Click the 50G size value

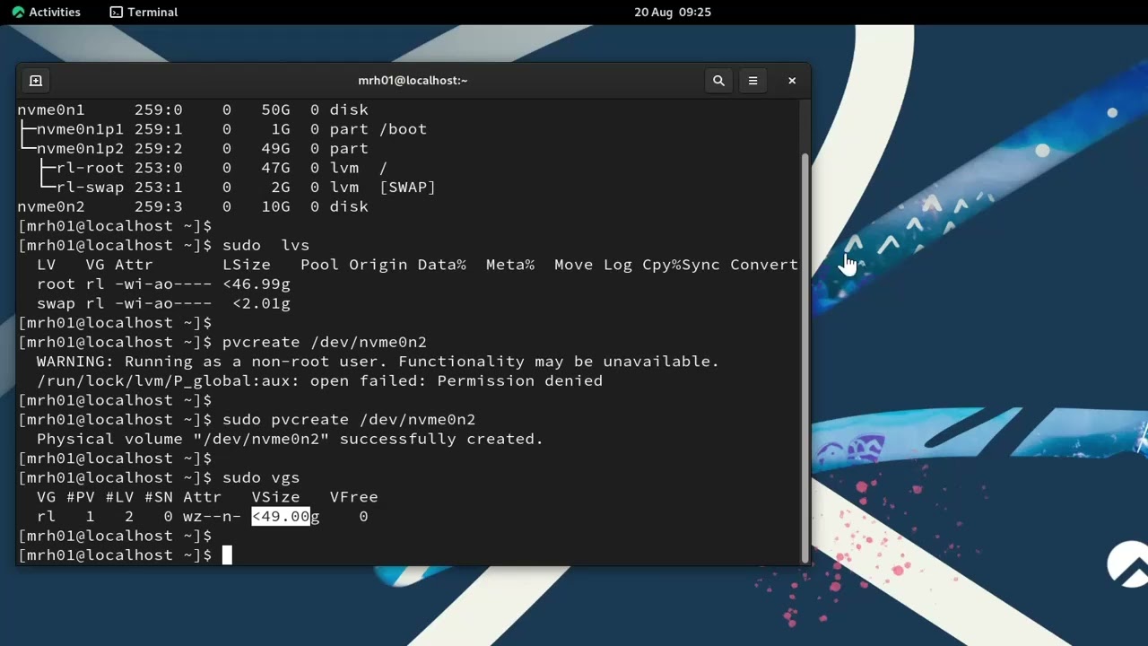pos(275,109)
